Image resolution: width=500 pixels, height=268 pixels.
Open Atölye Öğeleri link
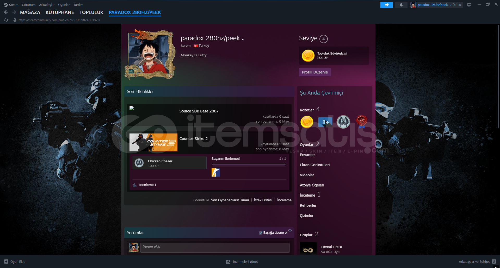click(x=312, y=185)
